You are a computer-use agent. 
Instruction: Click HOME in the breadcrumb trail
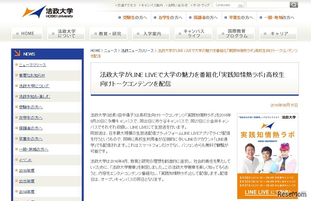click(95, 51)
